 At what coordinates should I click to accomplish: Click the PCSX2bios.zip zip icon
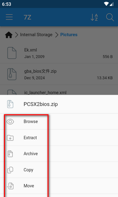pyautogui.click(x=10, y=104)
